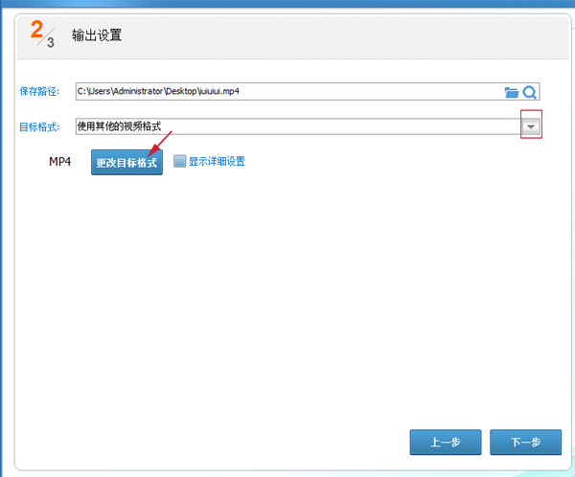
Task: Expand the 目标格式 dropdown arrow
Action: (x=531, y=126)
